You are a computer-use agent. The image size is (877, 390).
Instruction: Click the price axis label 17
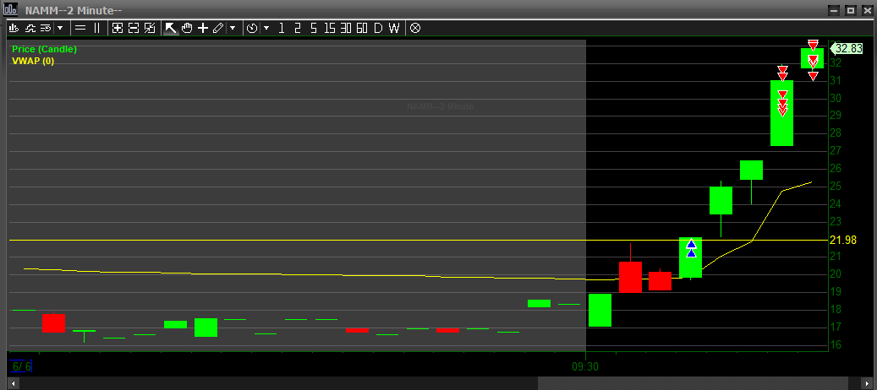click(835, 327)
